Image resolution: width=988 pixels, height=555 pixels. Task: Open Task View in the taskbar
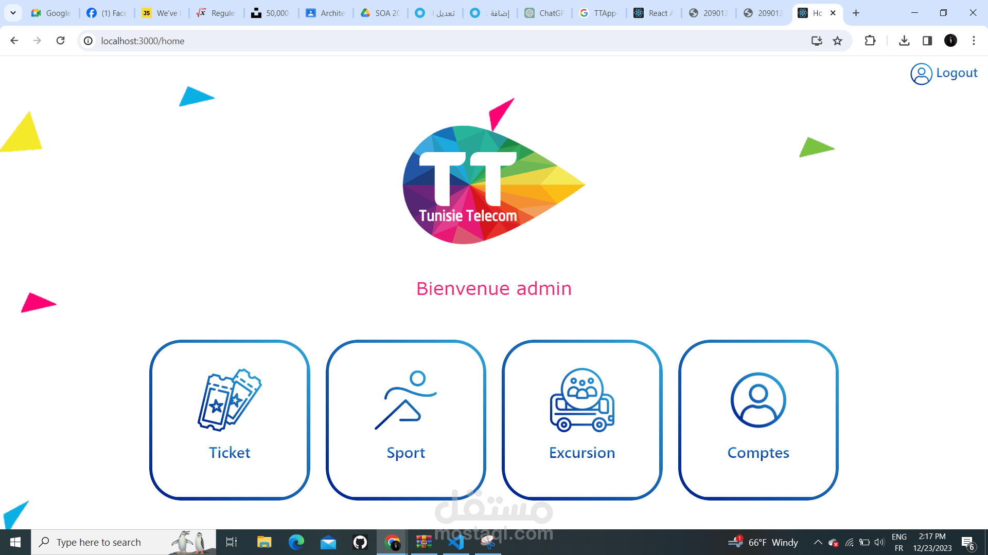pos(232,542)
